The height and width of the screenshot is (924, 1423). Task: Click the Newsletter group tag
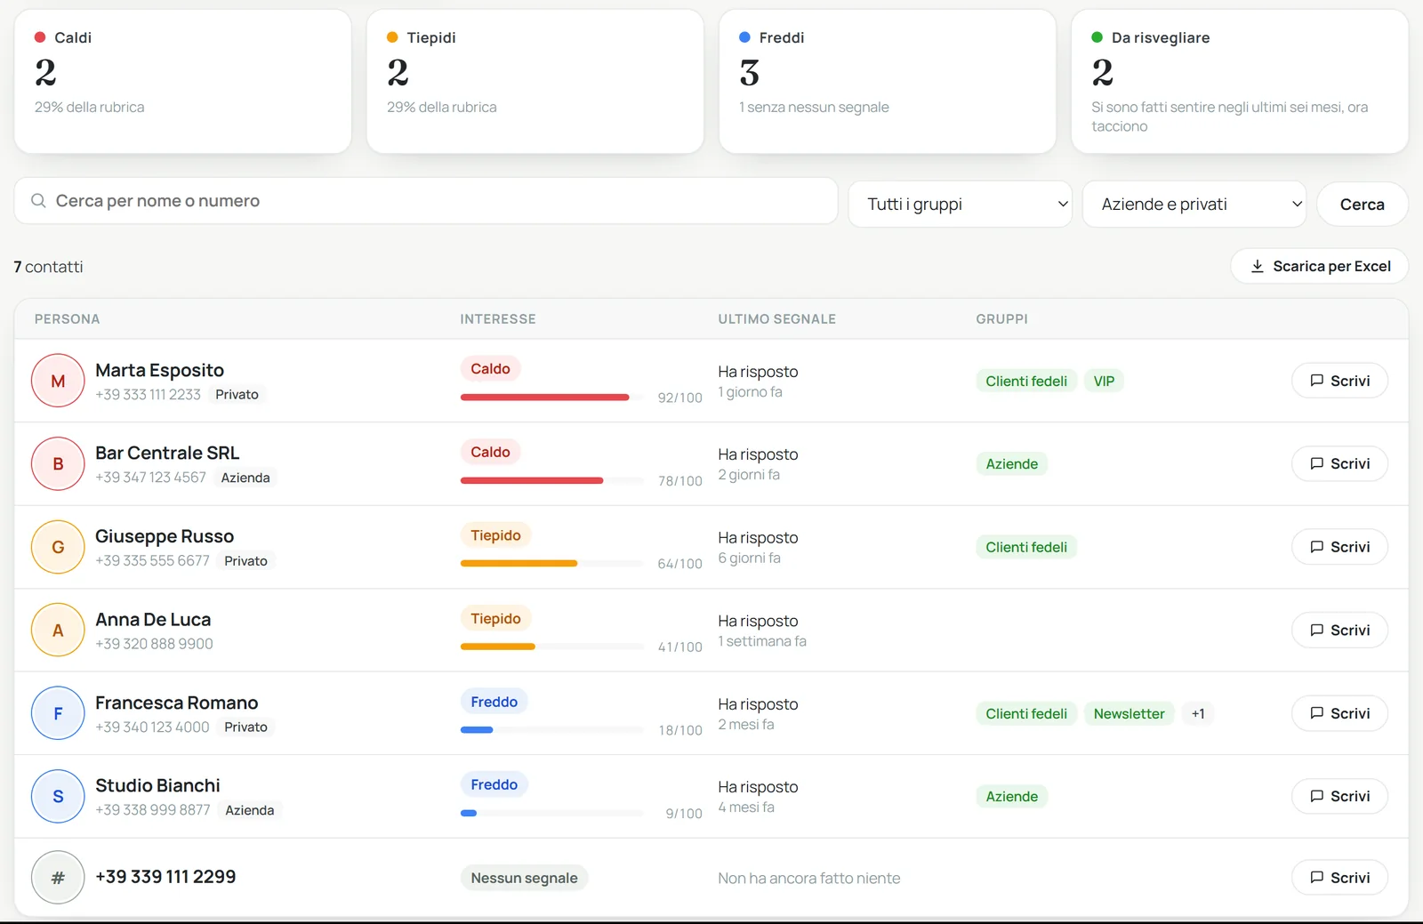(1129, 714)
